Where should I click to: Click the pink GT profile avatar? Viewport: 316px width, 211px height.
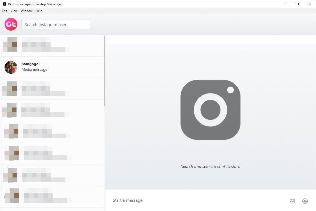tap(11, 24)
